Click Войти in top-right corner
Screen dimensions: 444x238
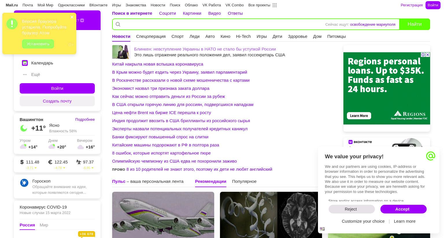tap(433, 5)
